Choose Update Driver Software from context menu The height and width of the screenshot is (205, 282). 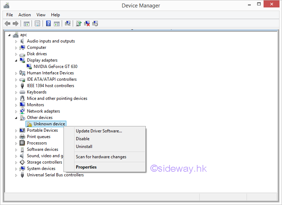click(99, 131)
